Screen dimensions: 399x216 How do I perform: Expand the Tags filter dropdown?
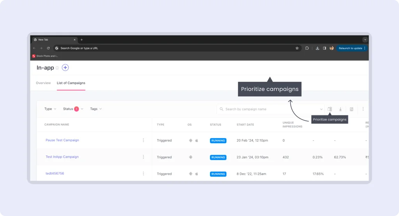(96, 109)
